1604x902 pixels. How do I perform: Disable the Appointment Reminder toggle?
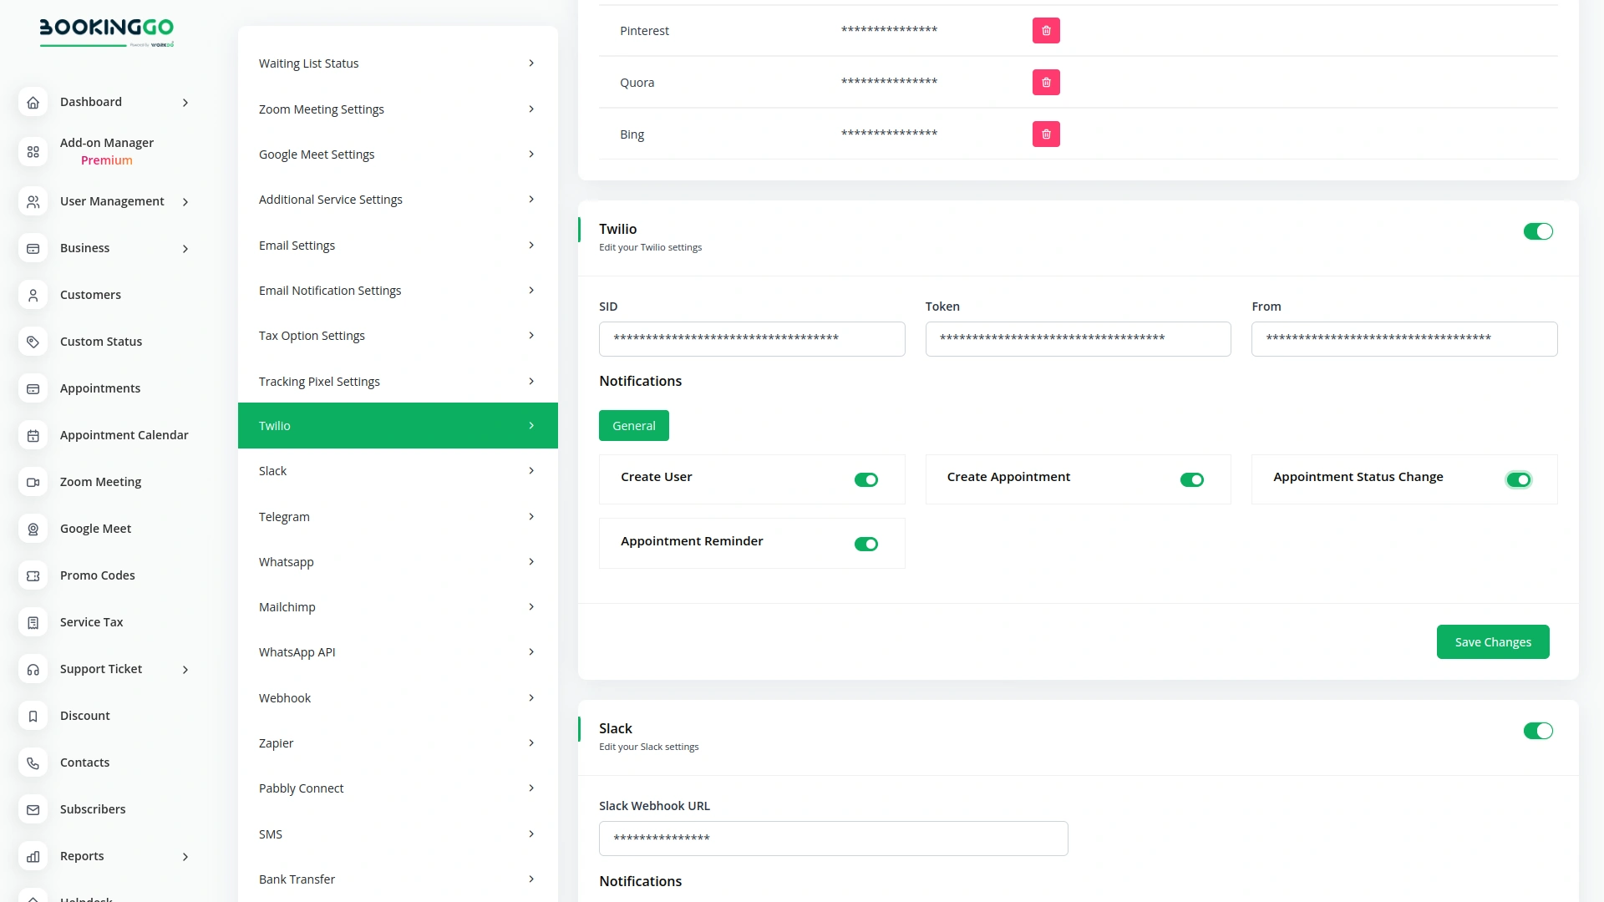click(x=866, y=544)
